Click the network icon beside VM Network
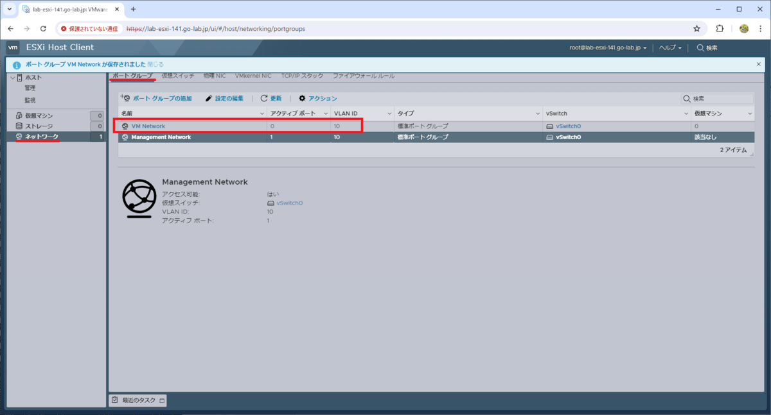771x415 pixels. (x=125, y=126)
